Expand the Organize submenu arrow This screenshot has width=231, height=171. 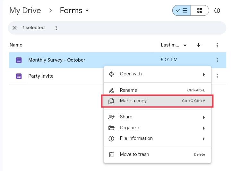pyautogui.click(x=204, y=128)
